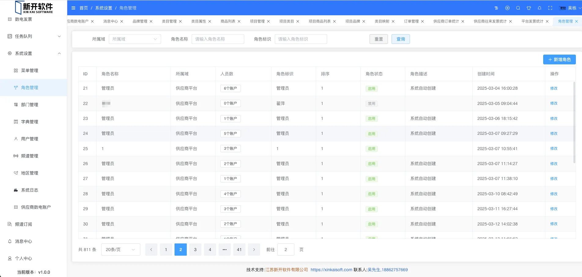
Task: Click the language switch icon
Action: pyautogui.click(x=507, y=8)
